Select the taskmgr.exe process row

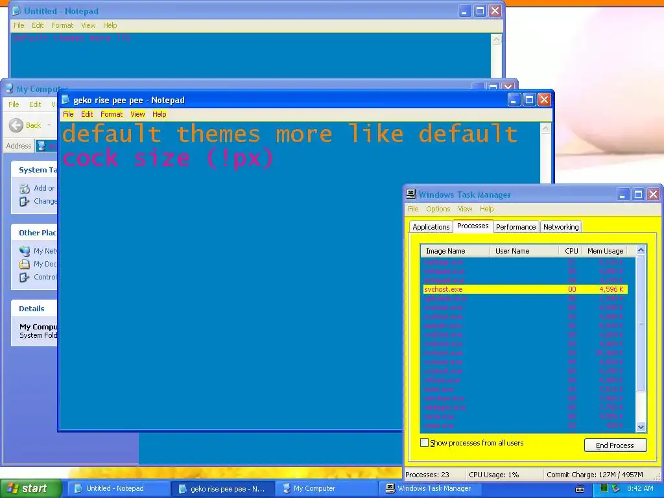click(525, 262)
